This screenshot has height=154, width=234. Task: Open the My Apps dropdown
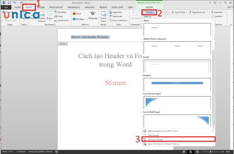click(x=87, y=19)
